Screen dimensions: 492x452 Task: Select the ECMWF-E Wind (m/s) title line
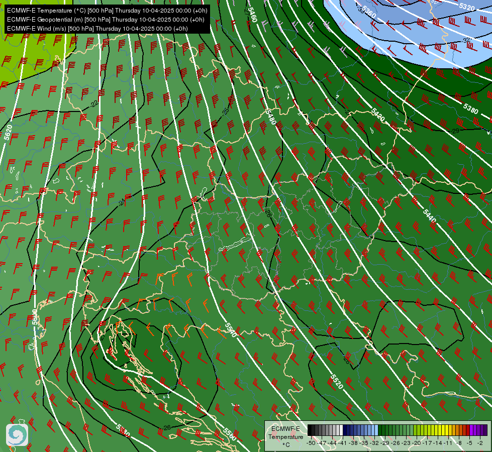[x=97, y=29]
